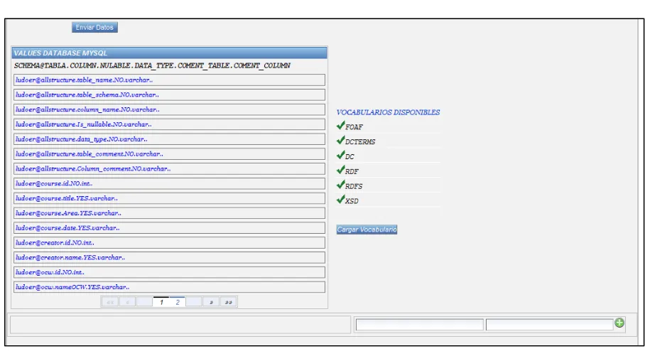The image size is (645, 351).
Task: Select row ludoer@allstructure.table_schema.NO.varchar
Action: click(169, 94)
